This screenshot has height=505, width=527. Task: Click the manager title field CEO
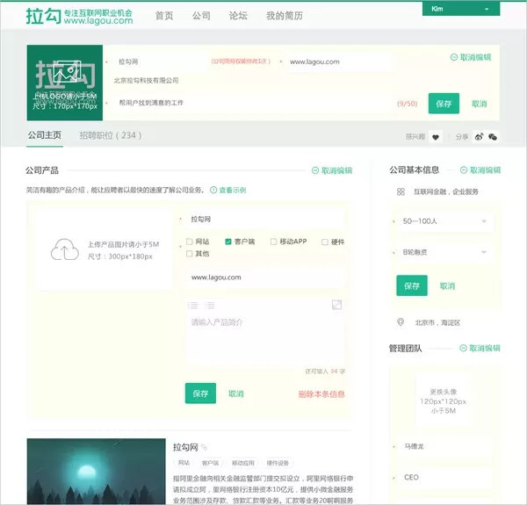click(x=444, y=477)
